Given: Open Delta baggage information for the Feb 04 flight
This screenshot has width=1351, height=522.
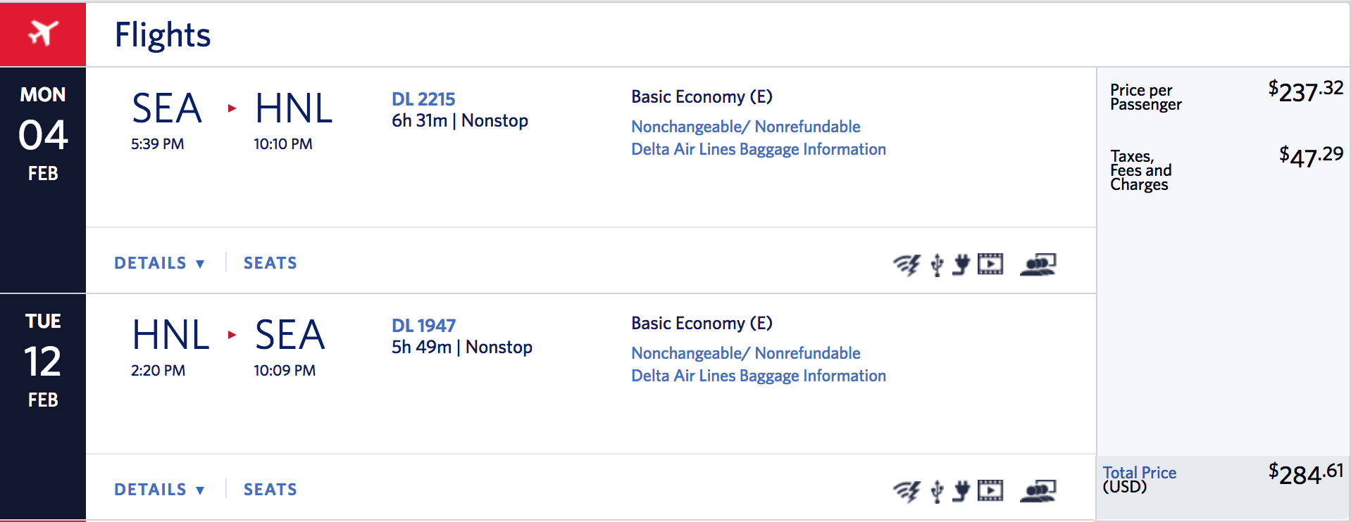Looking at the screenshot, I should click(758, 149).
